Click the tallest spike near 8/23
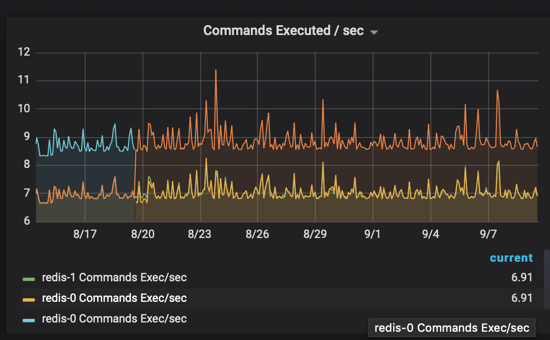Image resolution: width=550 pixels, height=340 pixels. tap(216, 70)
